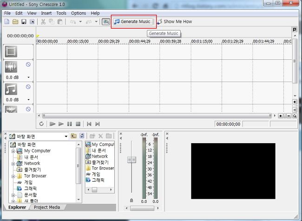Open the Help menu

(95, 13)
